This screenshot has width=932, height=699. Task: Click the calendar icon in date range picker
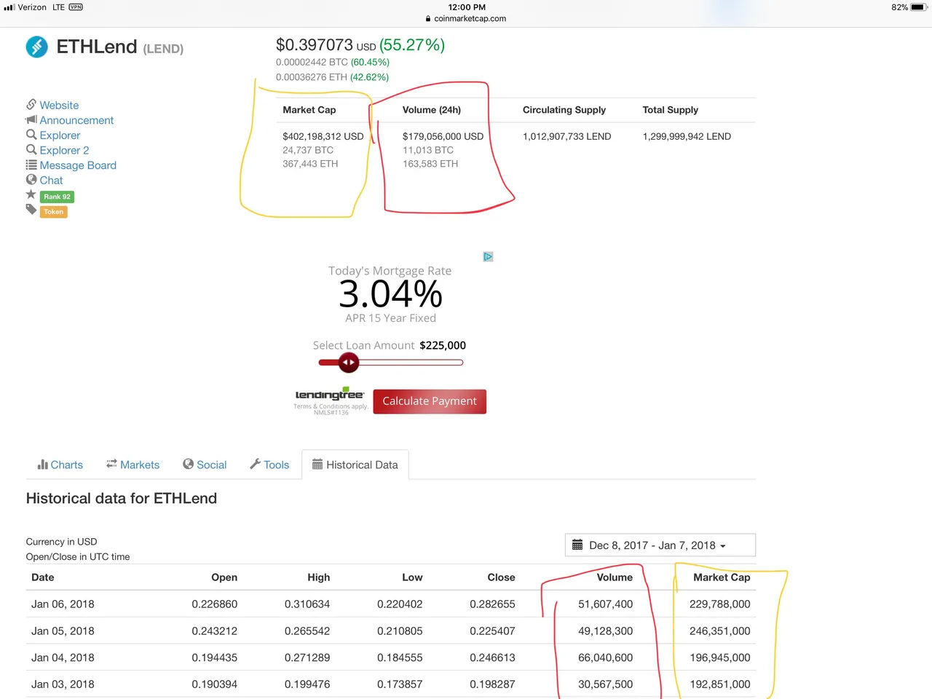(x=577, y=545)
